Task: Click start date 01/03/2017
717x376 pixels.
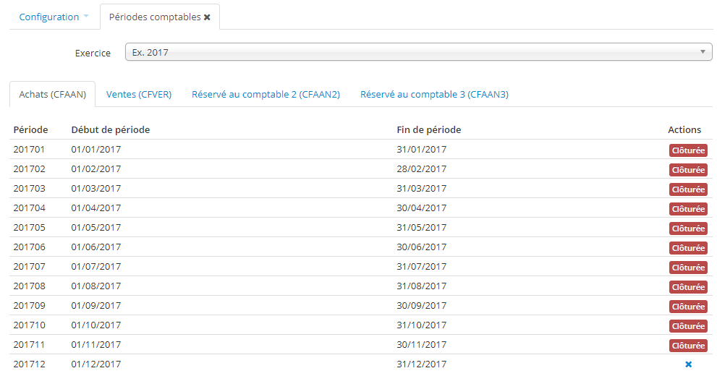Action: (x=96, y=188)
